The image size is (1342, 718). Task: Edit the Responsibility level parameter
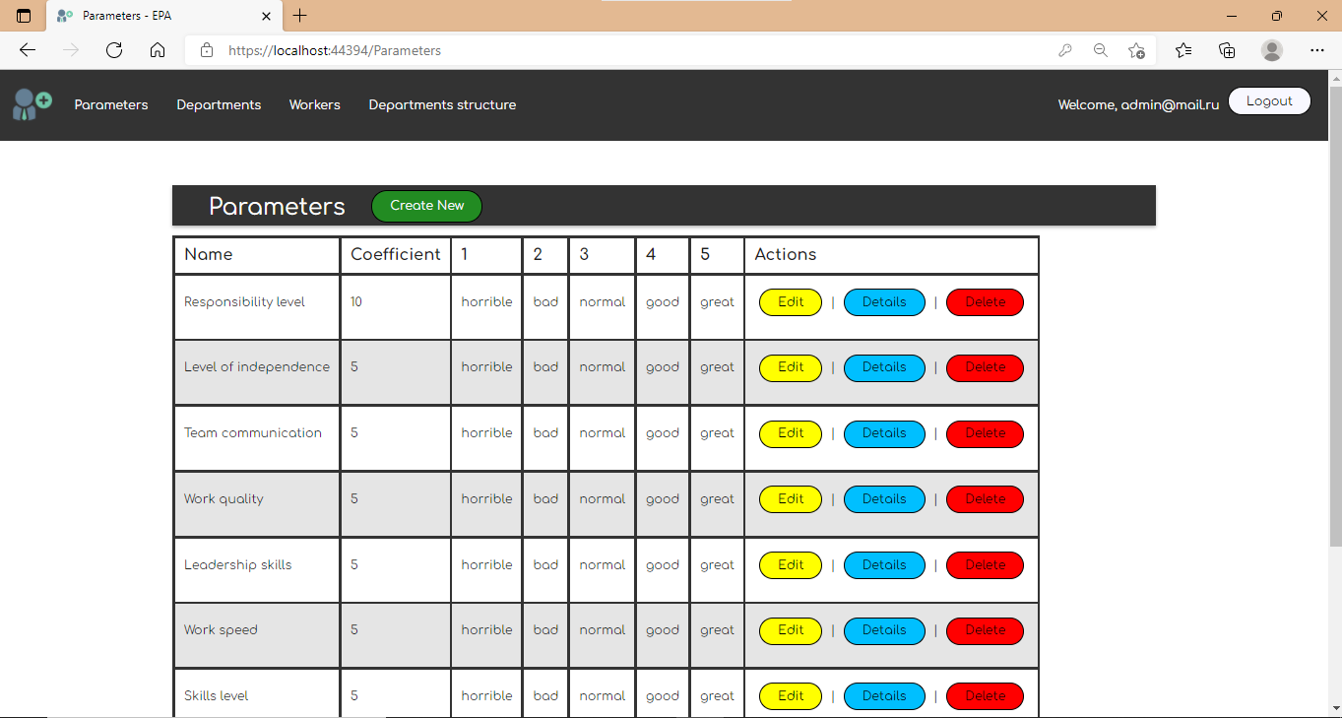(x=791, y=302)
